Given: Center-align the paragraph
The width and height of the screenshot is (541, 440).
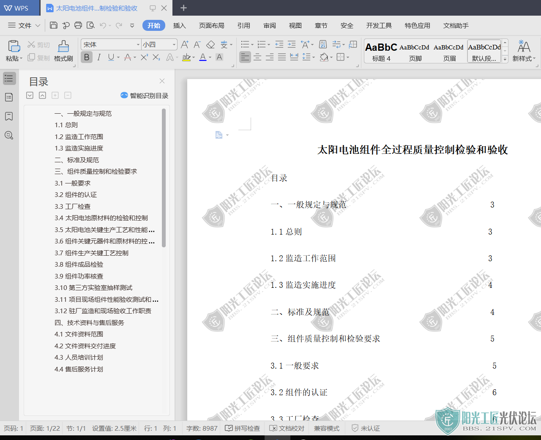Looking at the screenshot, I should 257,57.
